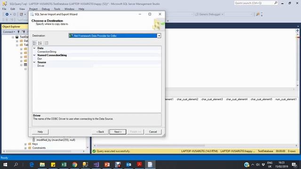Open Sticky Notes from taskbar

pos(53,165)
